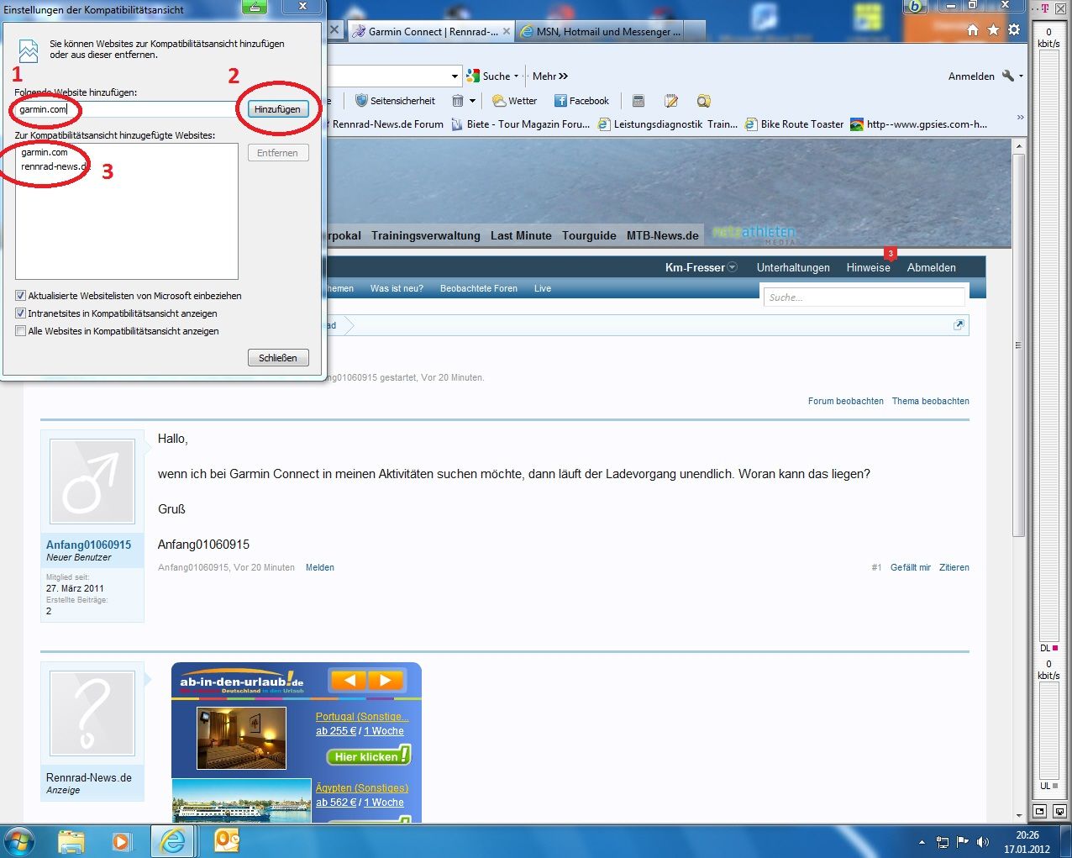This screenshot has width=1072, height=858.
Task: Expand the Km-Fresser user dropdown
Action: 732,267
